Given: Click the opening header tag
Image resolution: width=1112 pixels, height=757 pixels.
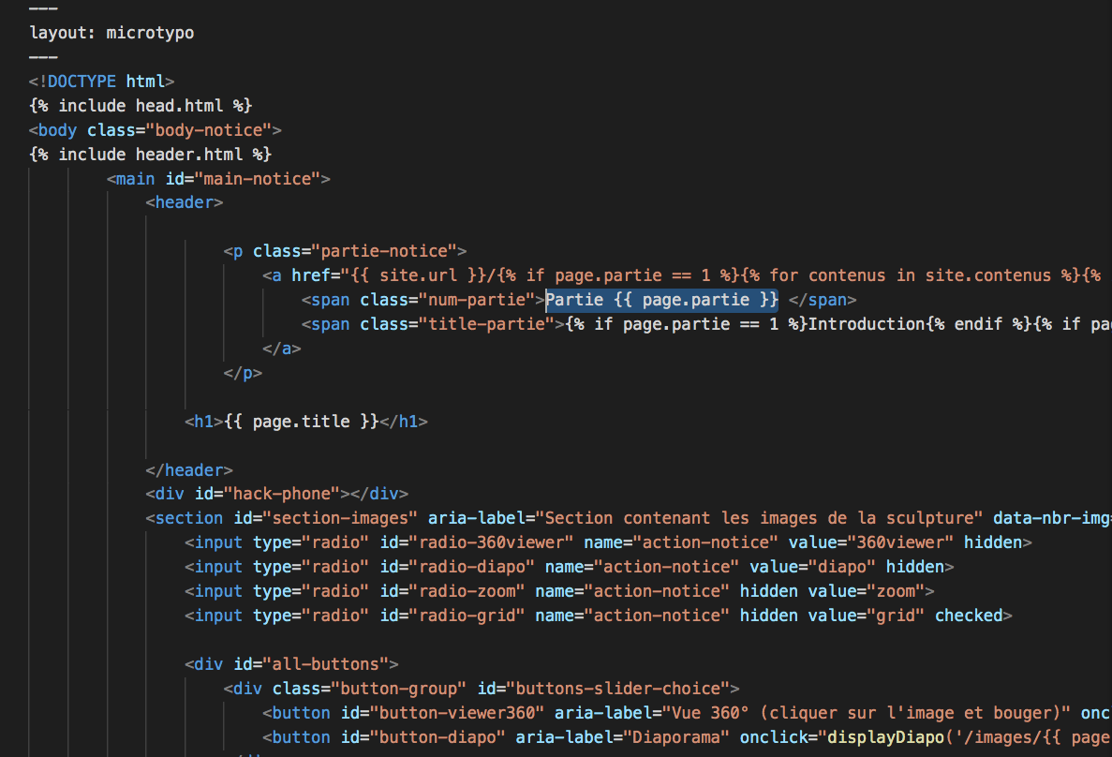Looking at the screenshot, I should pos(184,202).
